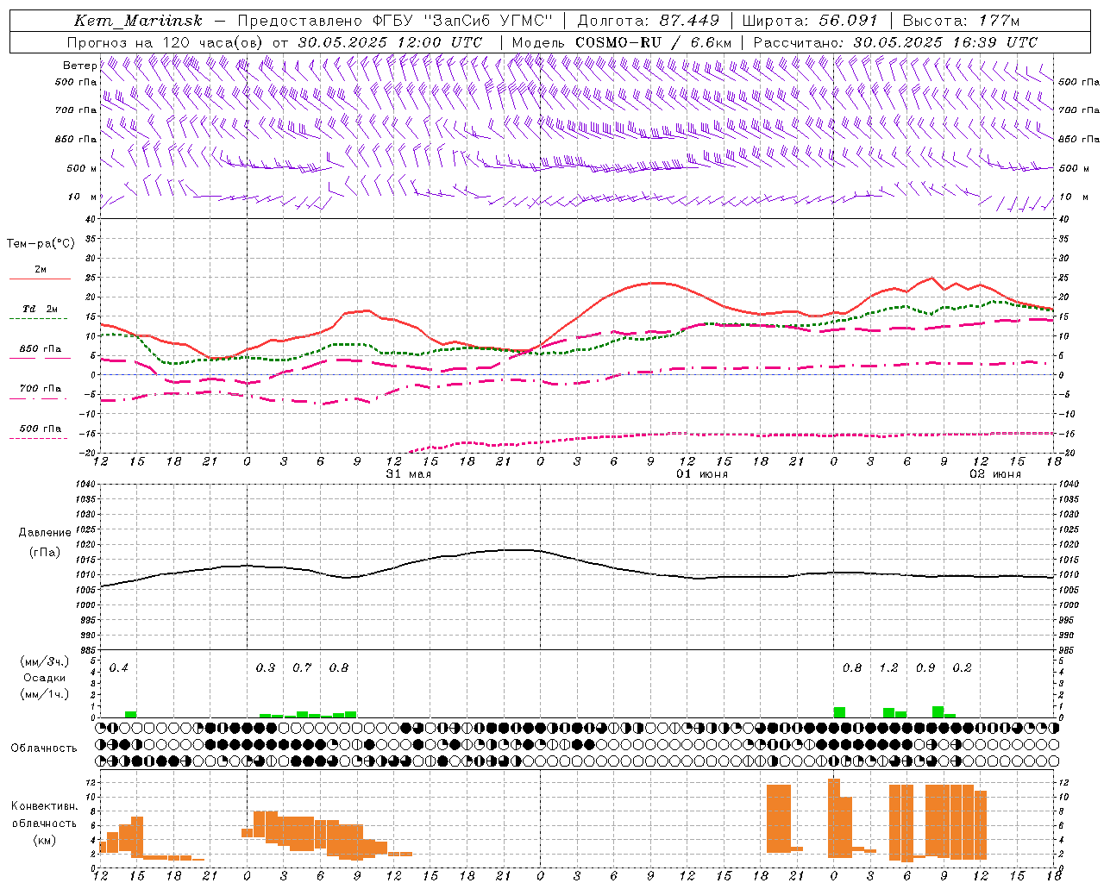Click the 0.3 precipitation amount value

266,668
